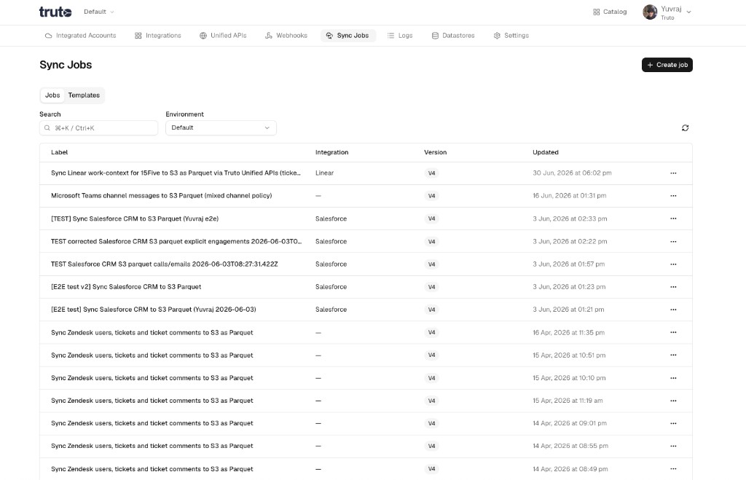Go to the Unified APIs tab
The height and width of the screenshot is (480, 746).
223,36
